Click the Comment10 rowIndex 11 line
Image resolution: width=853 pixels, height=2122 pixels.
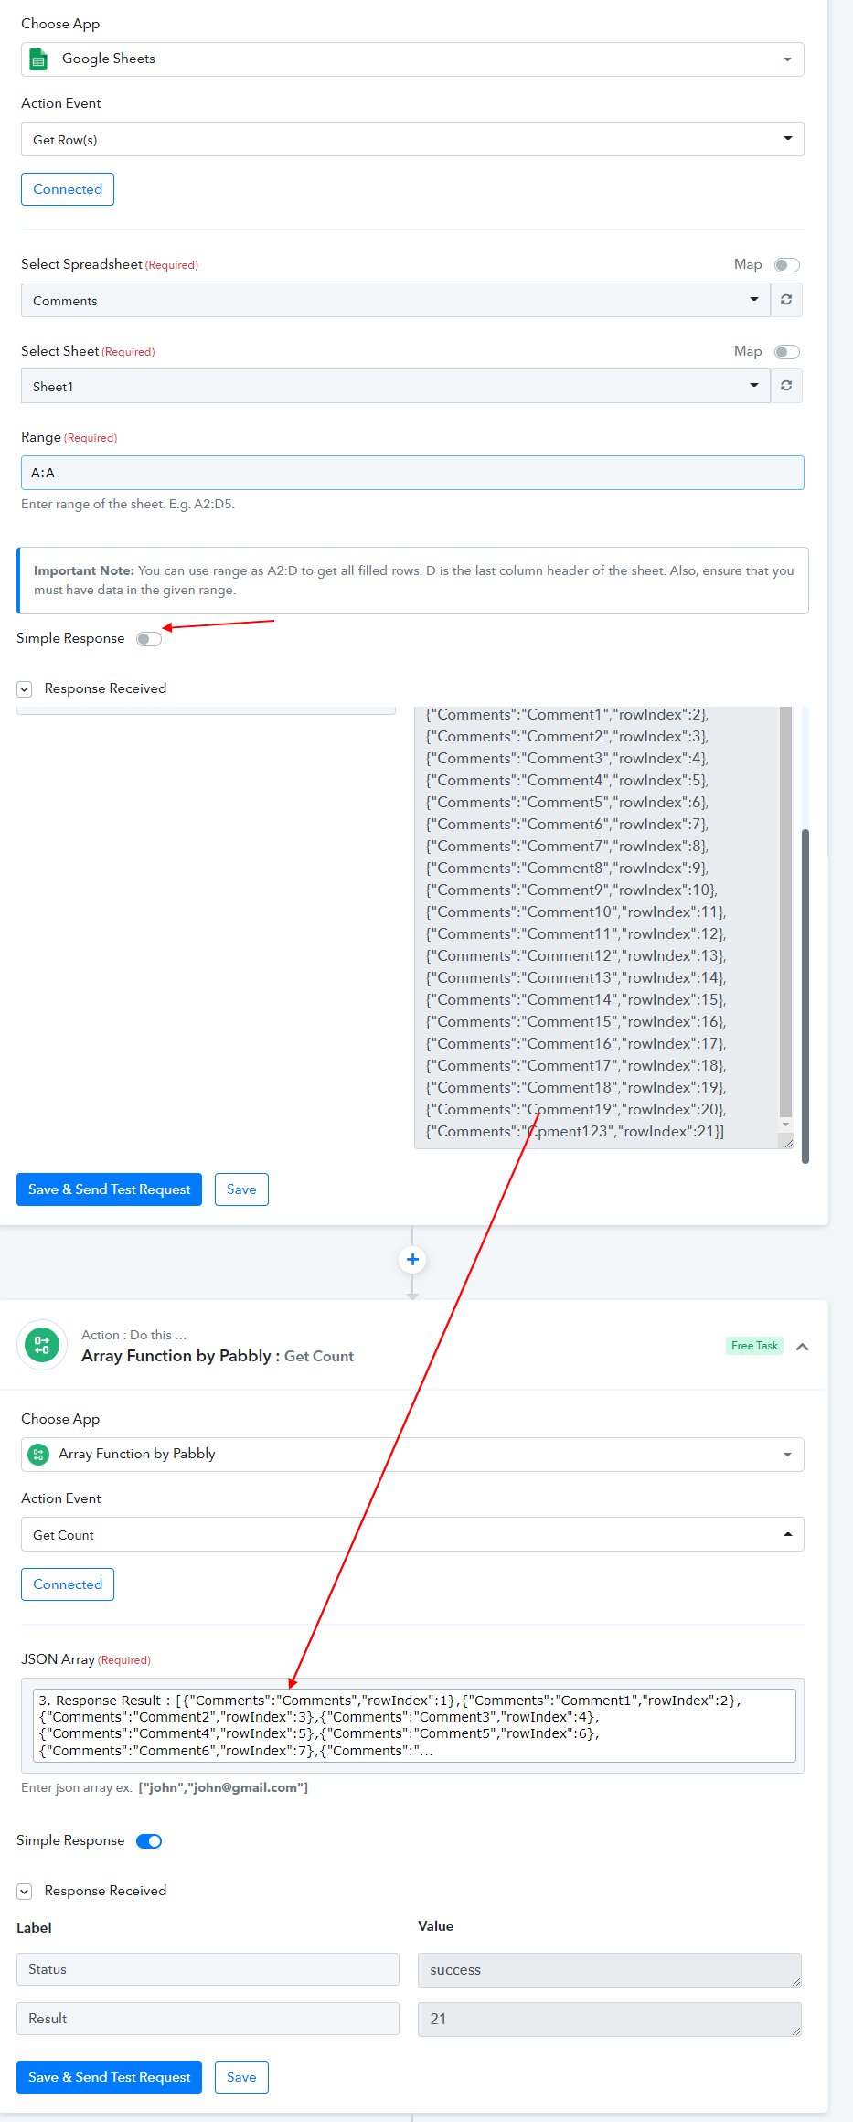coord(576,912)
